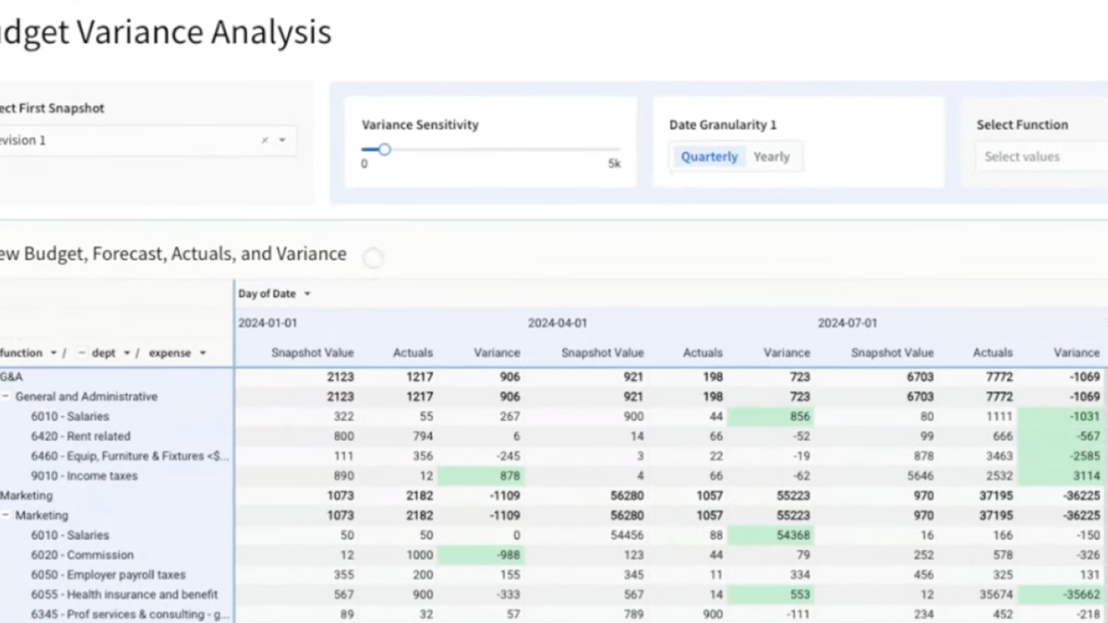Select Quarterly date granularity
This screenshot has height=623, width=1108.
click(709, 157)
